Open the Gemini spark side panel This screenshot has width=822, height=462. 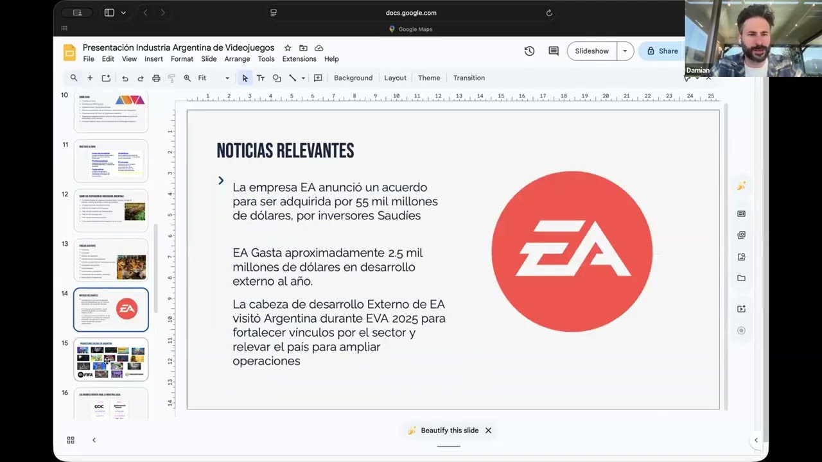point(741,186)
